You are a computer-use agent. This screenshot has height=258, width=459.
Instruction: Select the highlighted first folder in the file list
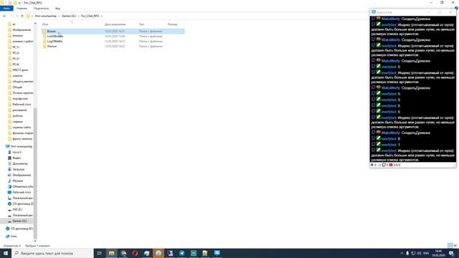(x=113, y=32)
